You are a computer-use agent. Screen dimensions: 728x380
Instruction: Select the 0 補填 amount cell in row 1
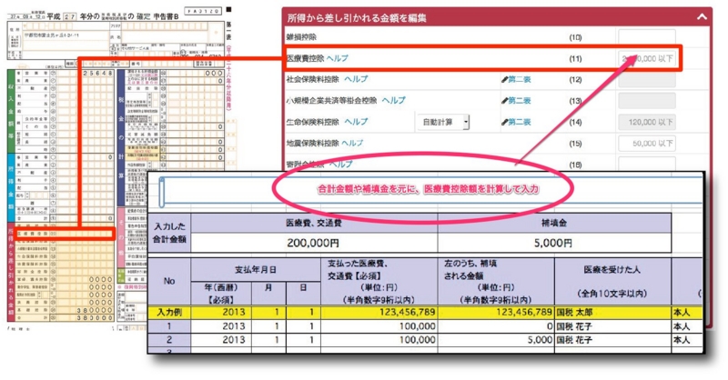pyautogui.click(x=496, y=326)
